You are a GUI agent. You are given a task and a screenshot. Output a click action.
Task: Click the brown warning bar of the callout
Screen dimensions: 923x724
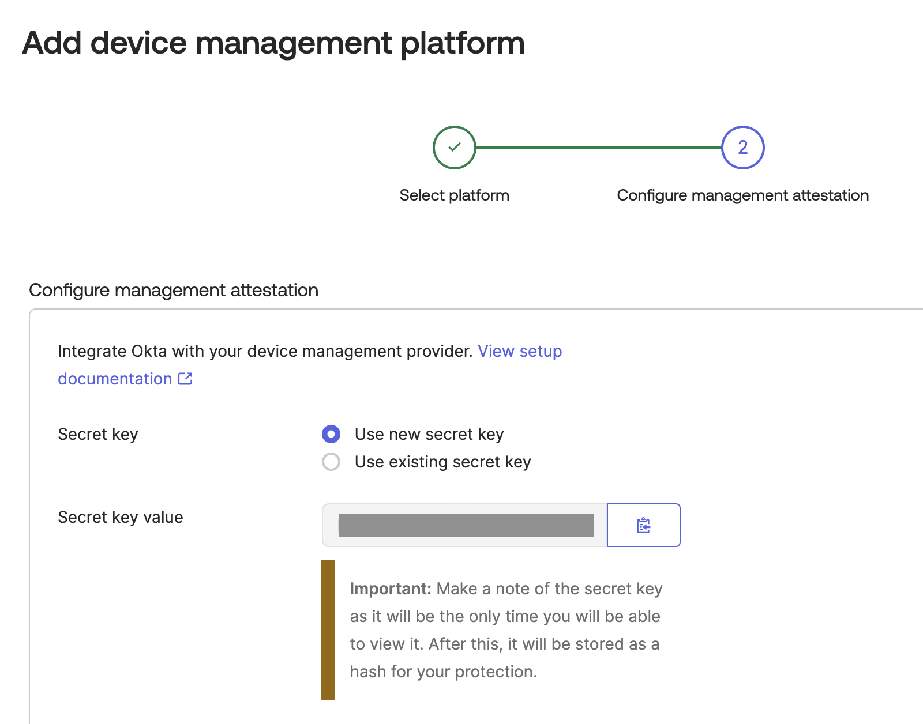click(328, 629)
